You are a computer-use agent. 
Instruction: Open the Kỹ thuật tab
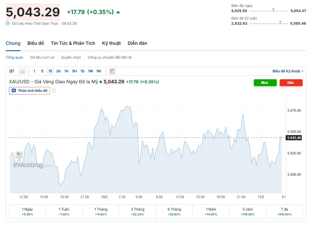[x=111, y=43]
